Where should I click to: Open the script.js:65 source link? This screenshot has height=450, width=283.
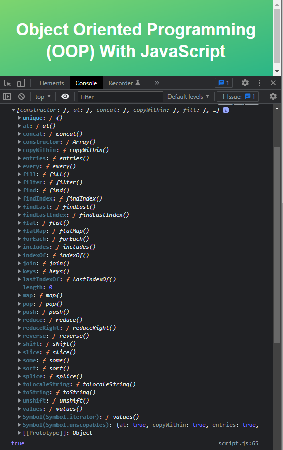point(238,443)
